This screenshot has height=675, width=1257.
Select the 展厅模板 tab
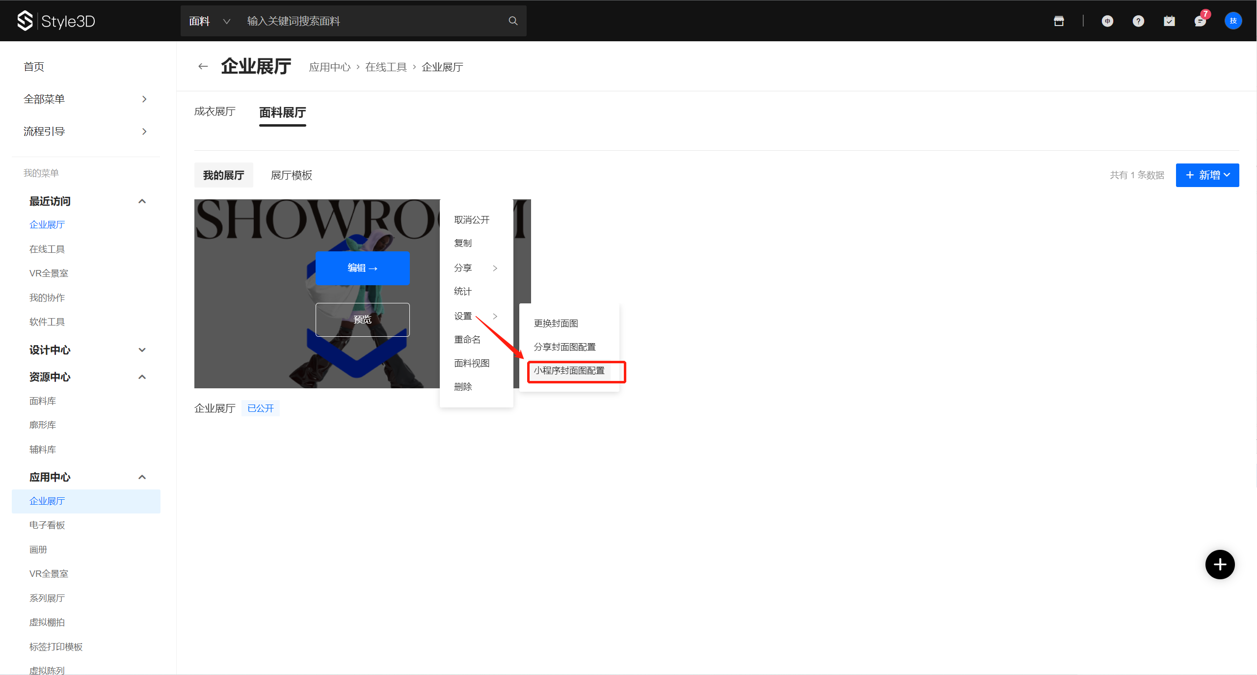click(292, 175)
